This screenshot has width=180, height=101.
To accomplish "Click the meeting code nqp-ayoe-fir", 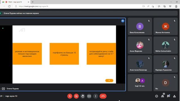I will [11, 96].
